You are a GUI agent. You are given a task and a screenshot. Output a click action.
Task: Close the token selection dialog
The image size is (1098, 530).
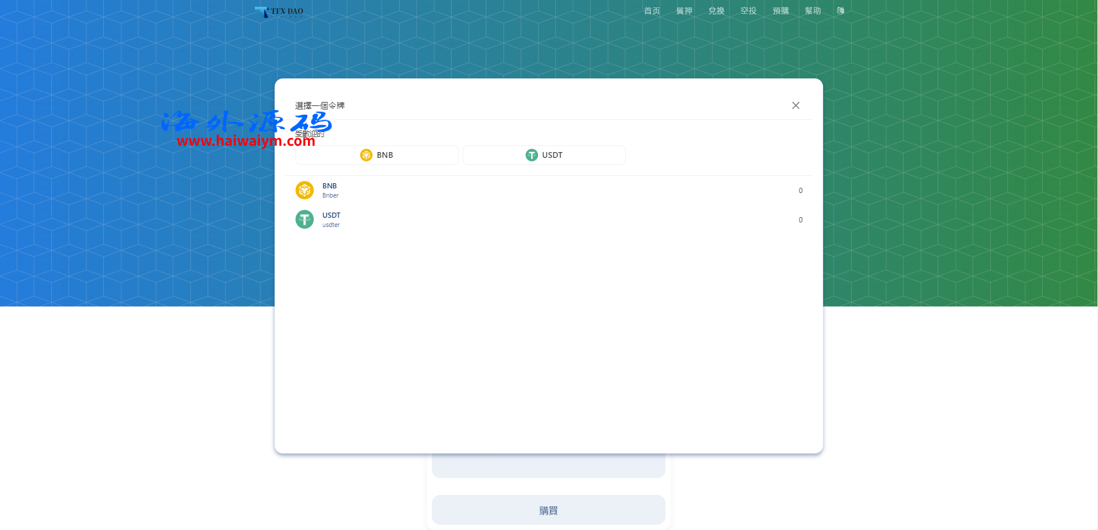point(795,105)
